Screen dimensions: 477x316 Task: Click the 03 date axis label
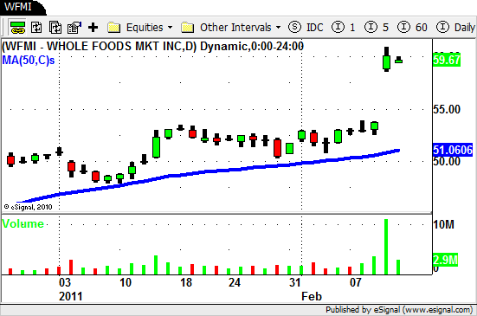[65, 282]
